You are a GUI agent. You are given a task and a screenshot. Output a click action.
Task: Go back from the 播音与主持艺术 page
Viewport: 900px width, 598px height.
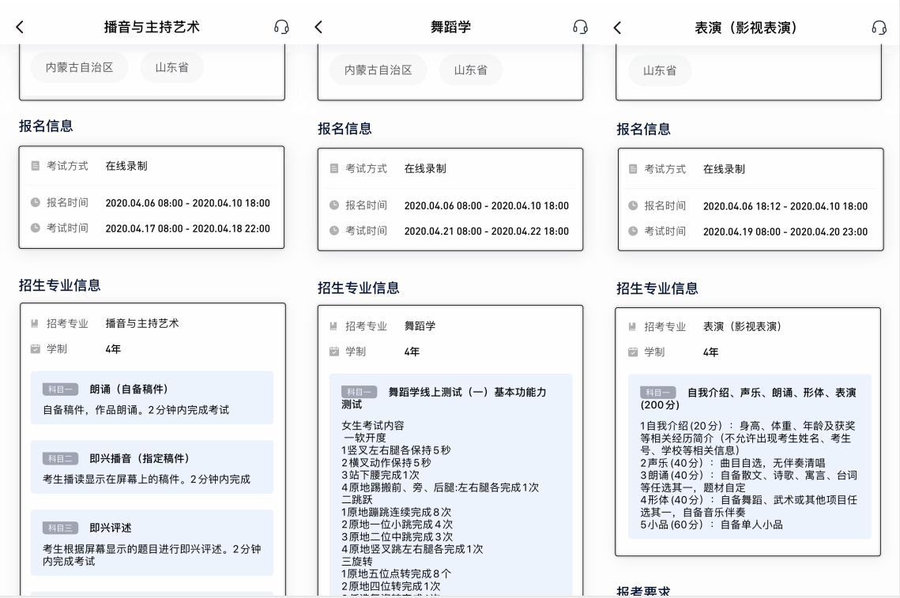[20, 27]
